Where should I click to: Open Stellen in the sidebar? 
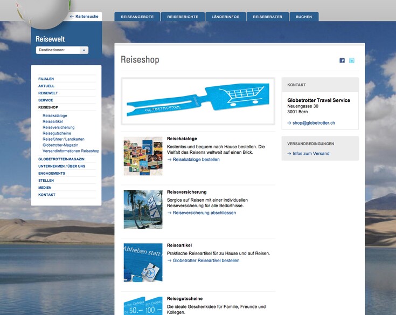point(46,181)
